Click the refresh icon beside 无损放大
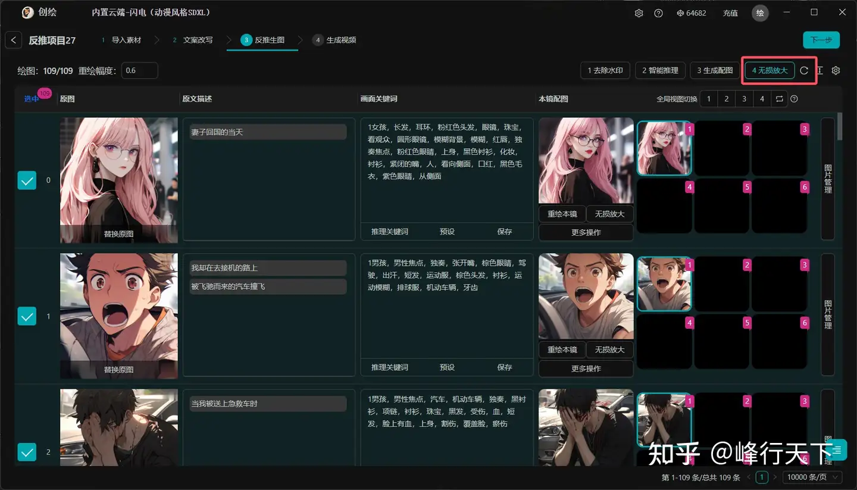Viewport: 857px width, 490px height. (804, 70)
